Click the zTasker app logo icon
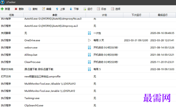176x107 pixels. click(x=2, y=2)
